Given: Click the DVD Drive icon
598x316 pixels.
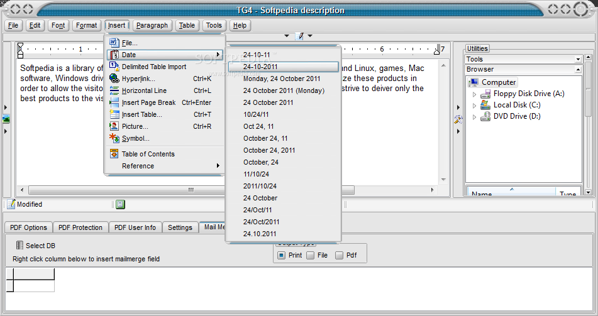Looking at the screenshot, I should (485, 116).
